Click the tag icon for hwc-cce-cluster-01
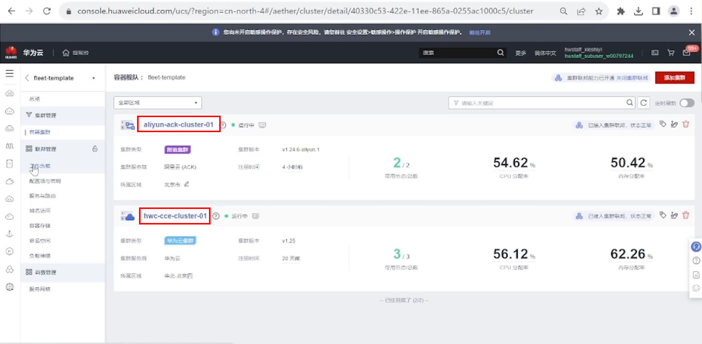This screenshot has height=344, width=702. (x=663, y=215)
